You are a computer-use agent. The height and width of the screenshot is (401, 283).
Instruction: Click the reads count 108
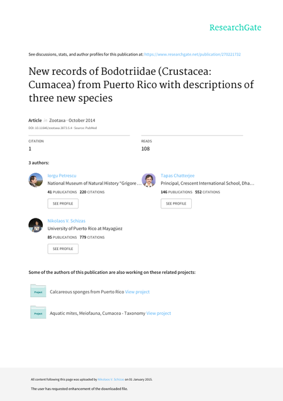pos(145,149)
